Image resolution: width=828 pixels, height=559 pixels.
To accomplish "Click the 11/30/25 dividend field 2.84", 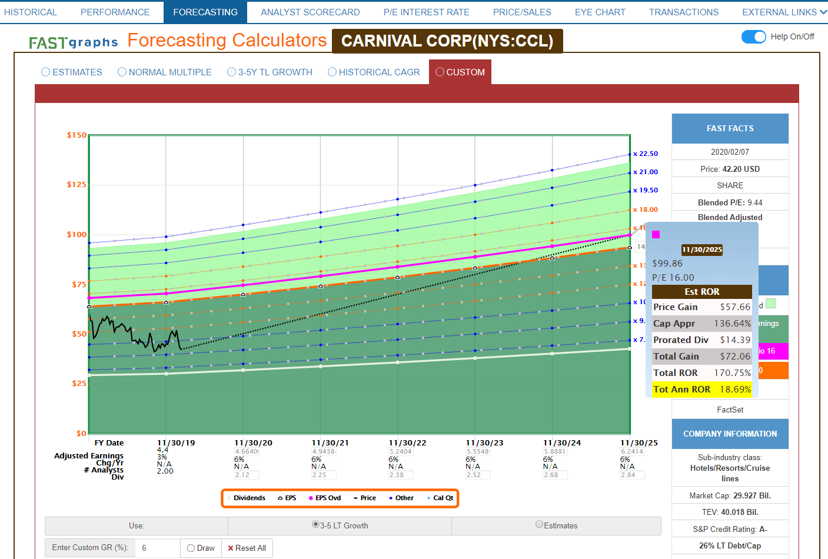I will (632, 475).
